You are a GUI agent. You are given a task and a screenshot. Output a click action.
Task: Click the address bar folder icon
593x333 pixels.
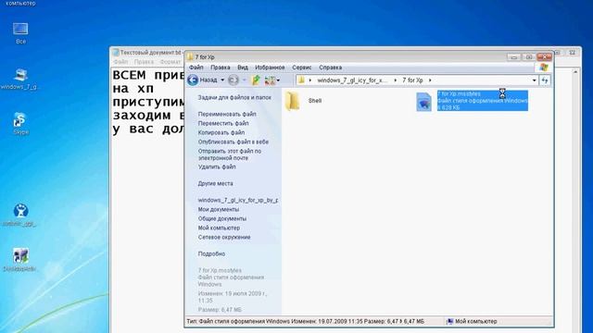point(301,80)
